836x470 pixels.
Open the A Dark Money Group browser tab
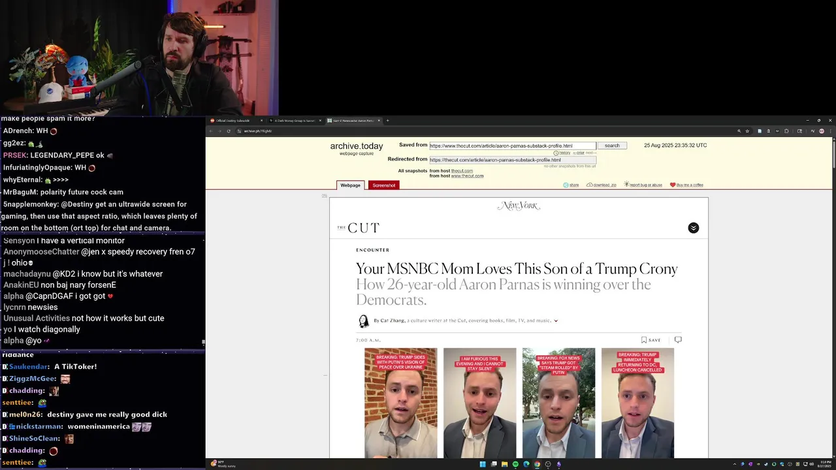[x=294, y=120]
